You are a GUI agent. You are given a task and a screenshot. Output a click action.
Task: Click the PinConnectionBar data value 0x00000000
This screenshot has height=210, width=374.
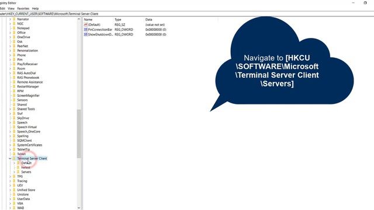point(156,30)
